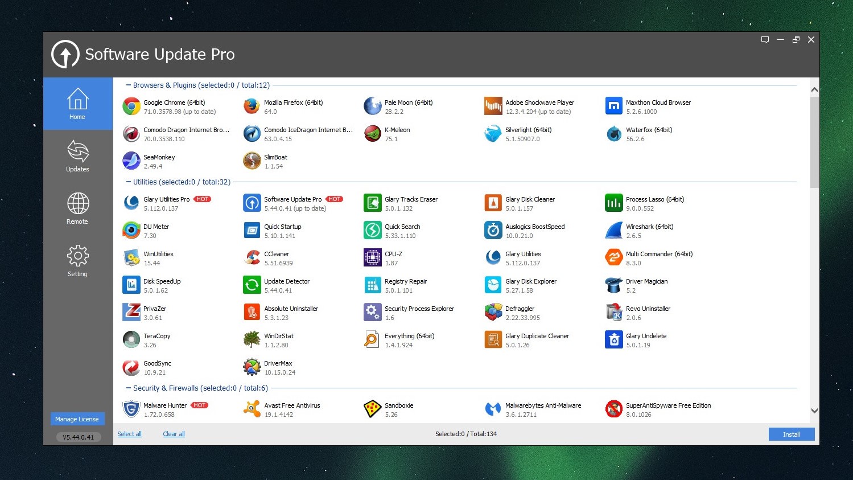The width and height of the screenshot is (853, 480).
Task: Click the Silverlight (64bit) name
Action: pyautogui.click(x=529, y=130)
